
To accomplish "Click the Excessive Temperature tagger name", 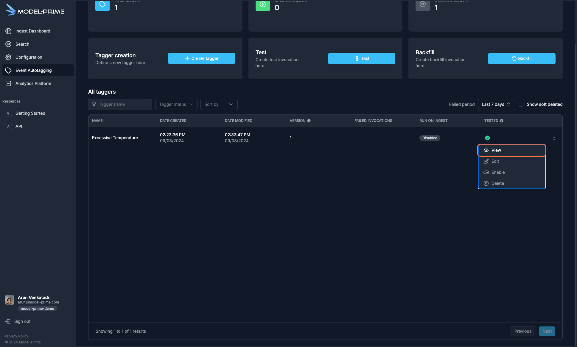I will 115,138.
